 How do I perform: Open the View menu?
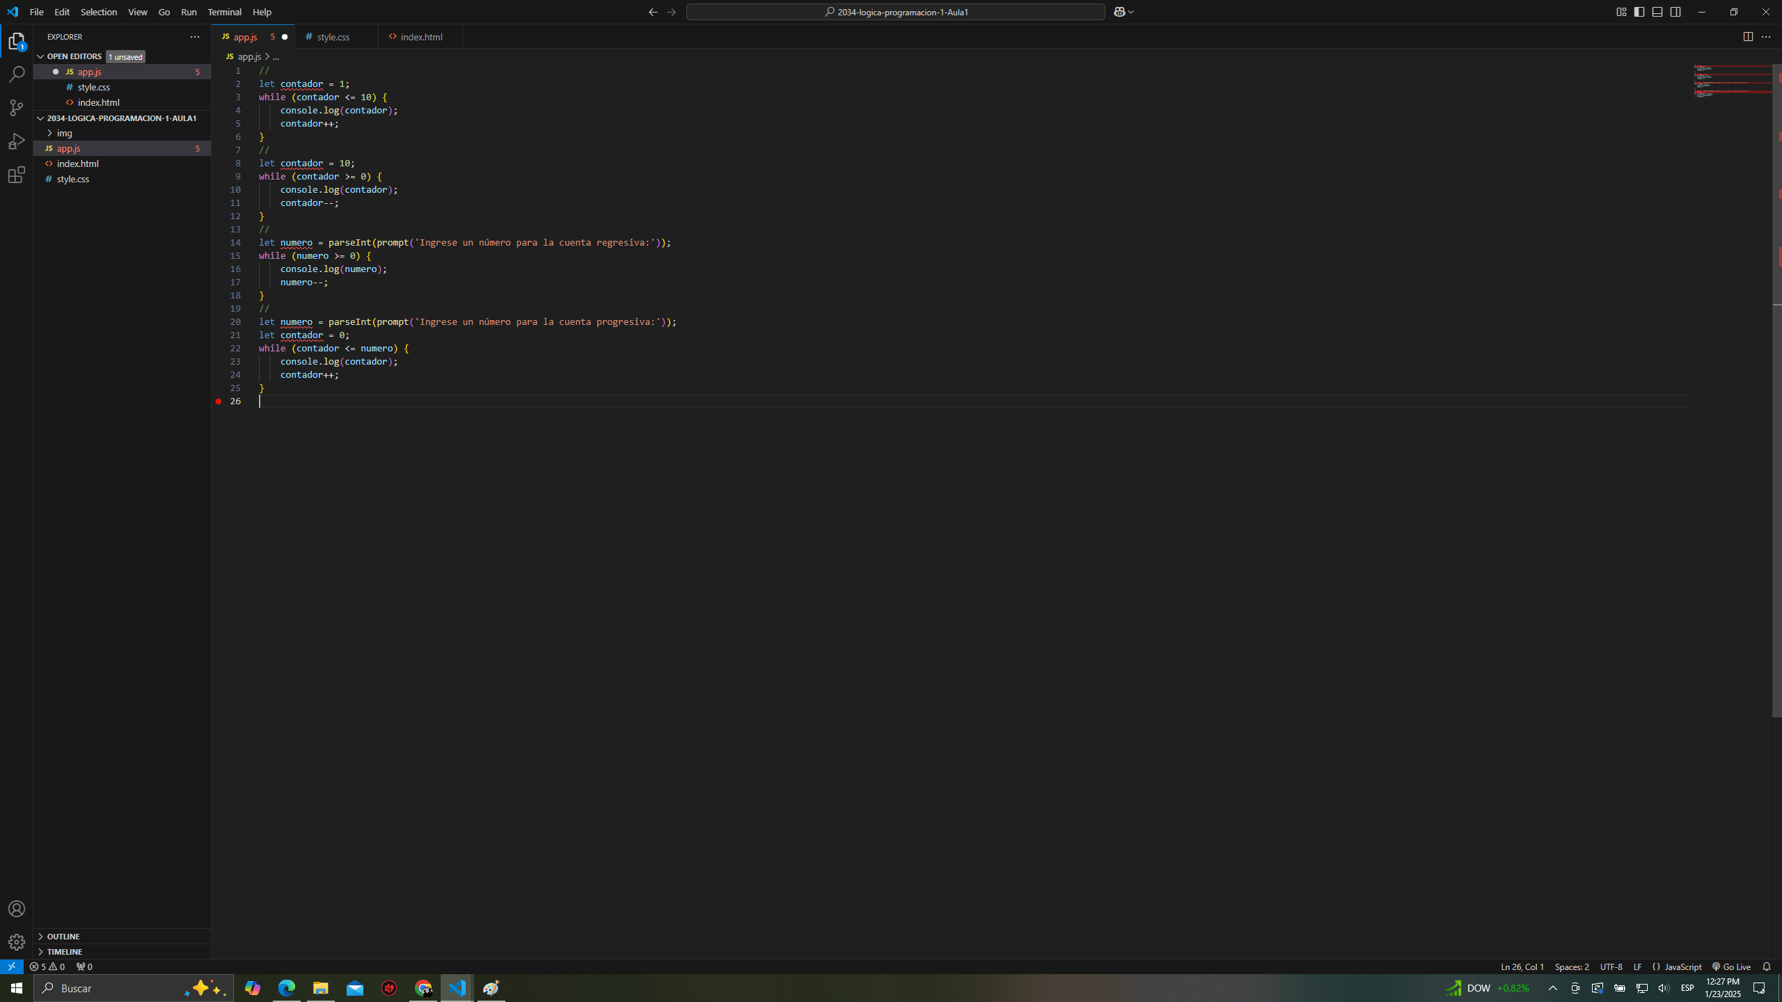138,12
